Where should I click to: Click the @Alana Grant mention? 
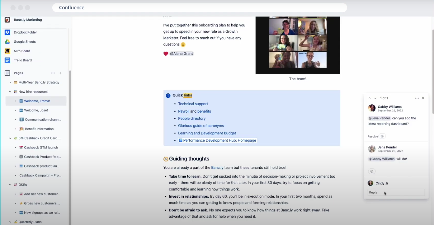pyautogui.click(x=181, y=54)
